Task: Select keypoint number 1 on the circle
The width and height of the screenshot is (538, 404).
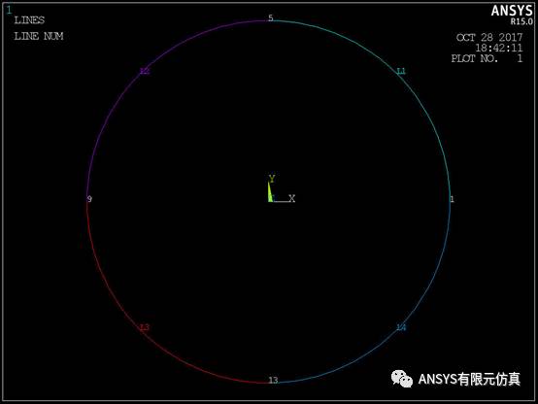Action: [x=453, y=199]
